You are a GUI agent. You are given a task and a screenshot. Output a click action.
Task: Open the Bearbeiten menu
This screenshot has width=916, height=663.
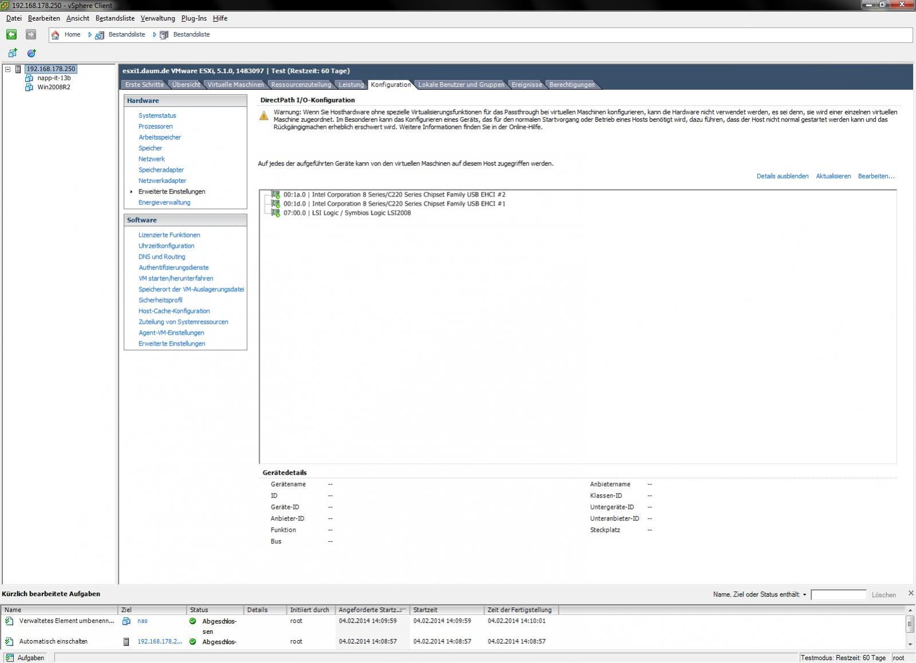click(x=44, y=18)
